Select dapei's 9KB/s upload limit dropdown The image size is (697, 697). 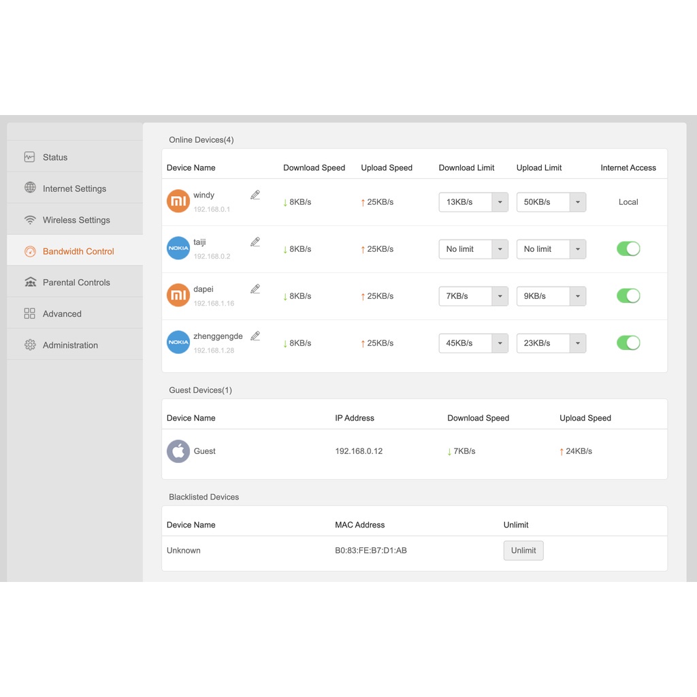pyautogui.click(x=551, y=296)
